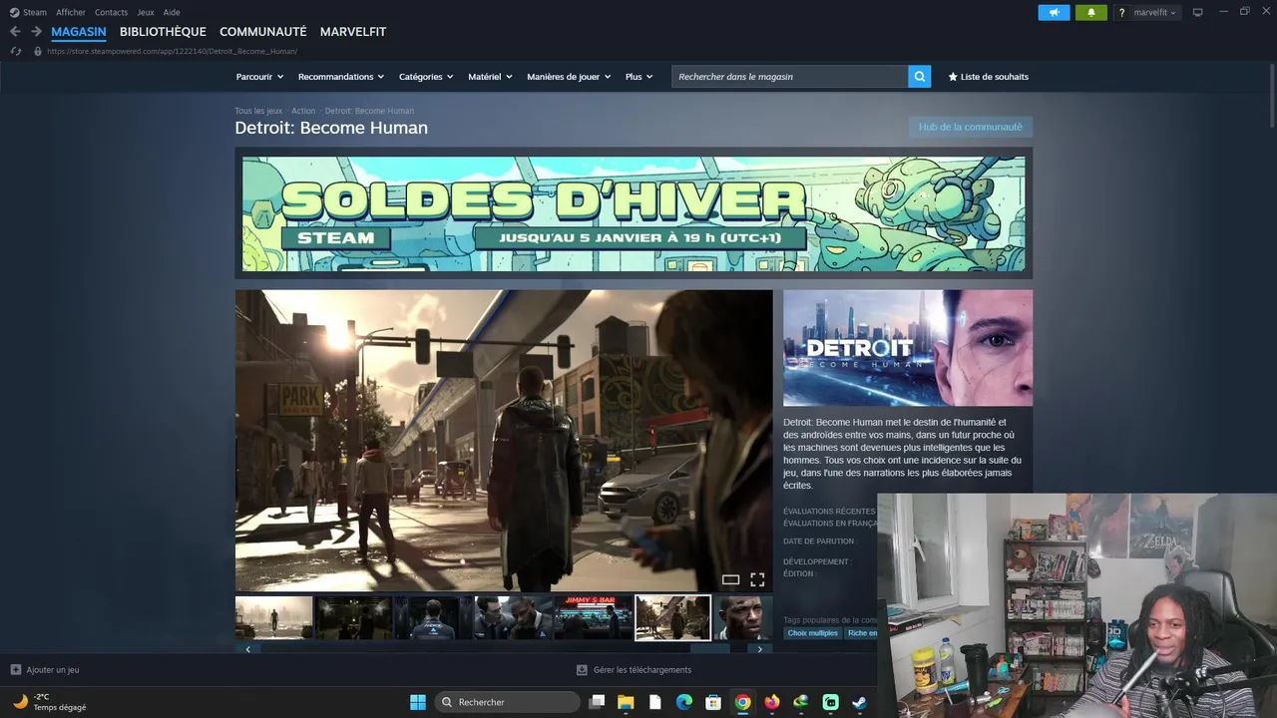Switch to the MAGASIN tab
The height and width of the screenshot is (718, 1277).
(79, 32)
